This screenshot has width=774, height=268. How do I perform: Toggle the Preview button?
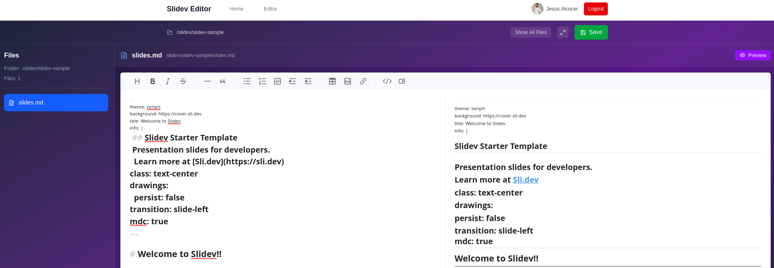coord(753,55)
